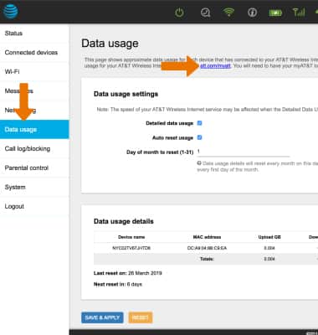
Task: Click the Totals label in usage table
Action: [x=207, y=259]
